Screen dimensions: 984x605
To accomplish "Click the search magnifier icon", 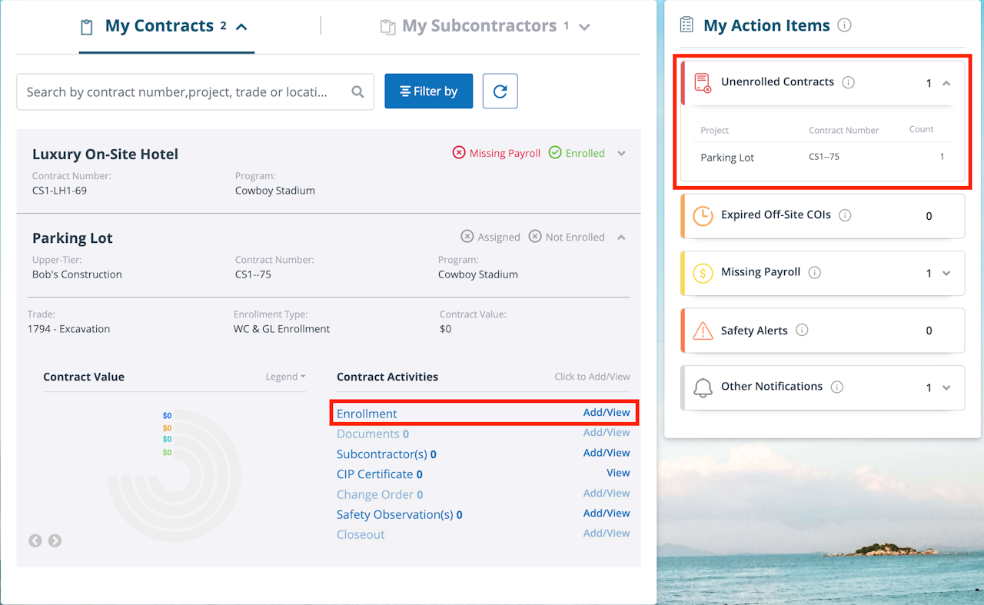I will [x=357, y=92].
